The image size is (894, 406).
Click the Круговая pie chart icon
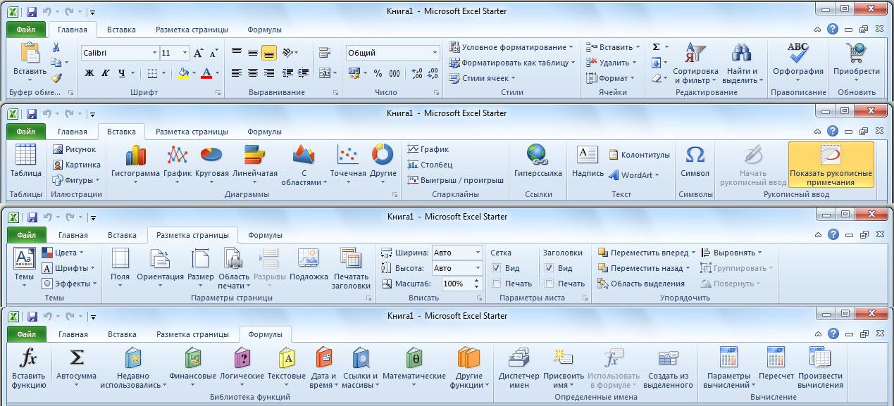pyautogui.click(x=211, y=156)
